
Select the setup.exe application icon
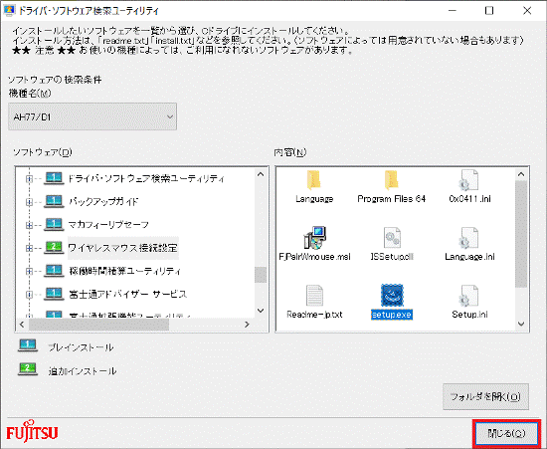coord(392,296)
